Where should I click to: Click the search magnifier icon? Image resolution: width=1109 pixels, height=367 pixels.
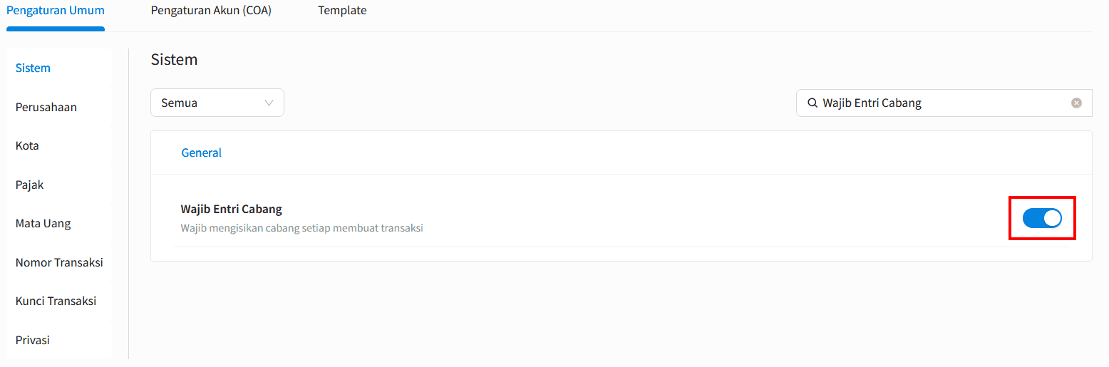point(812,103)
